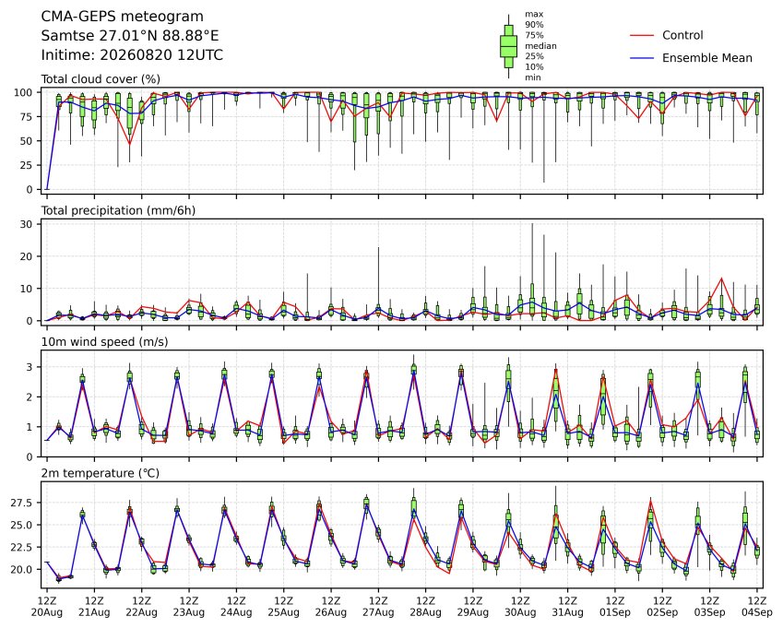Click the 12Z 25Aug time axis label
Image resolution: width=783 pixels, height=628 pixels.
[284, 607]
